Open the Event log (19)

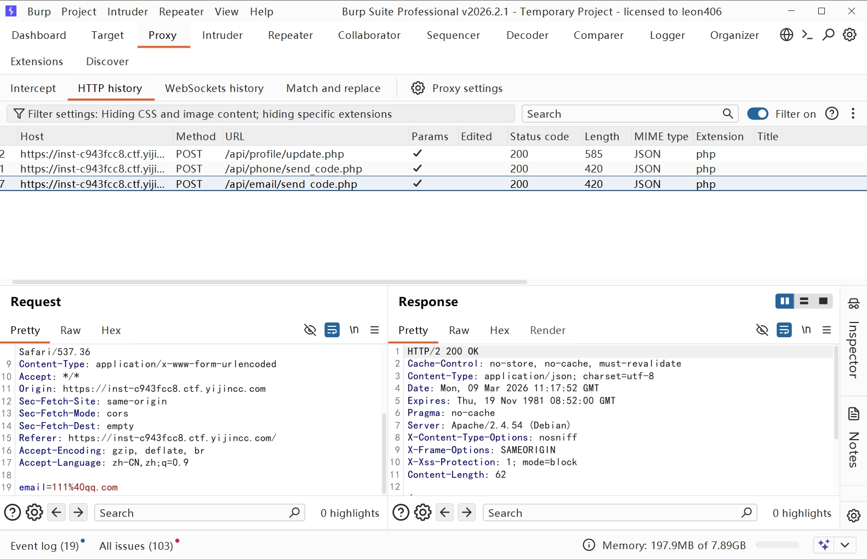click(x=45, y=546)
